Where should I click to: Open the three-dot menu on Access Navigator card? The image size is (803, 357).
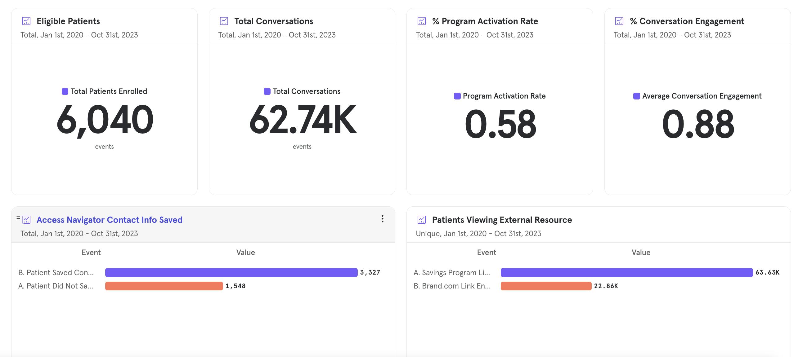[x=383, y=219]
